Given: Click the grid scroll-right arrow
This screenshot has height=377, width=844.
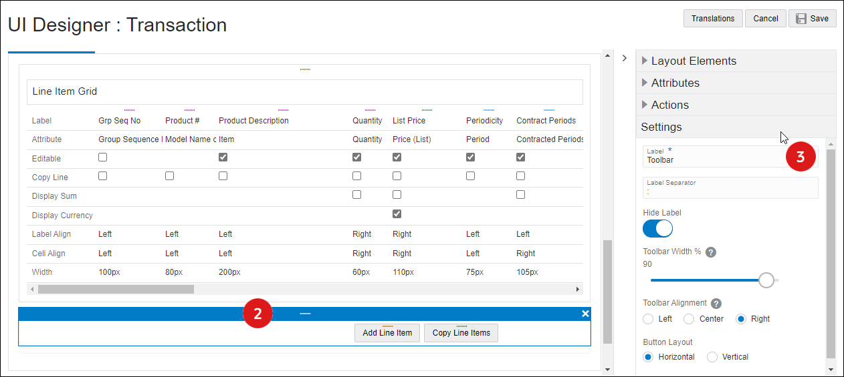Looking at the screenshot, I should (578, 289).
